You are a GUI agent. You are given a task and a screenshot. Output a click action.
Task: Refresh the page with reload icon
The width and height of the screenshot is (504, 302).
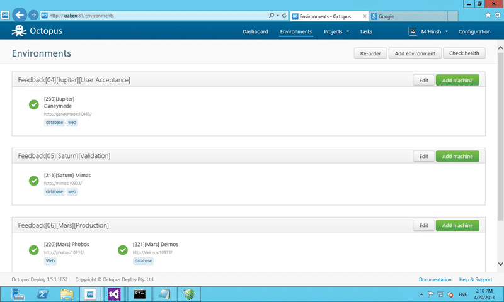click(284, 15)
